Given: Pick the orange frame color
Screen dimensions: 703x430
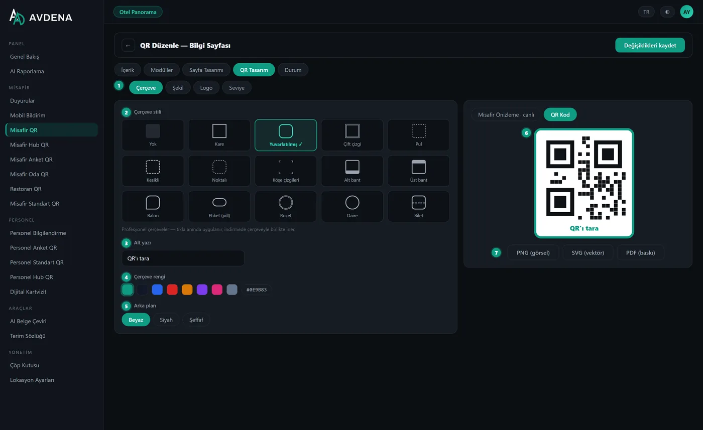Looking at the screenshot, I should 187,290.
